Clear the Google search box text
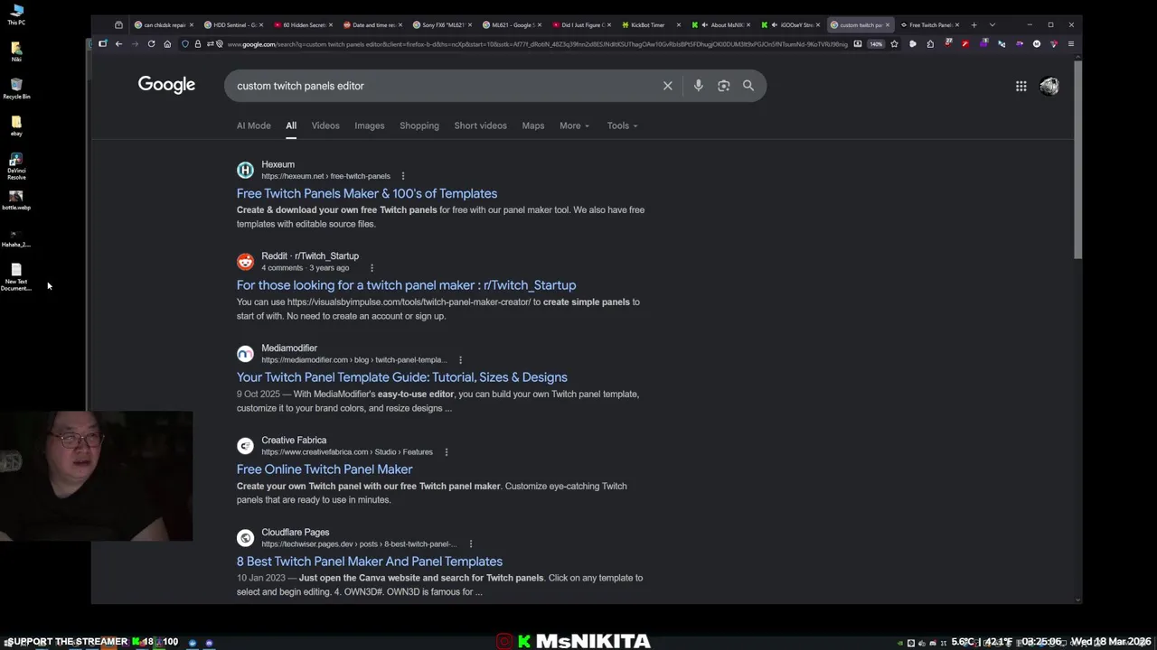Screen dimensions: 1157x650 [667, 86]
